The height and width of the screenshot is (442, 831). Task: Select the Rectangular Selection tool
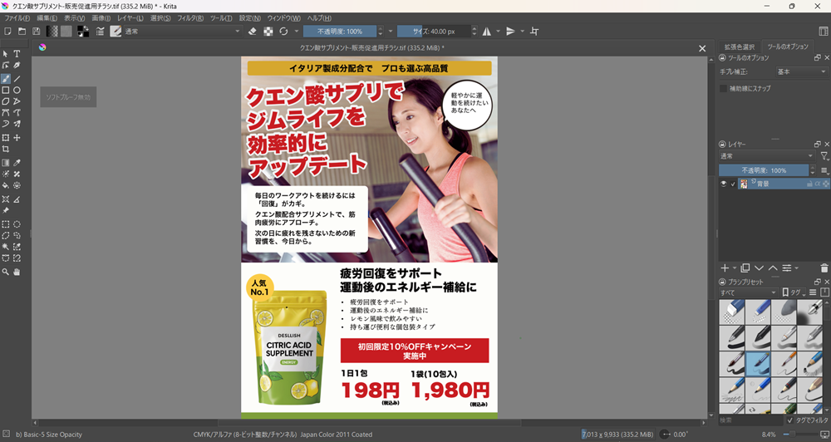click(x=5, y=224)
